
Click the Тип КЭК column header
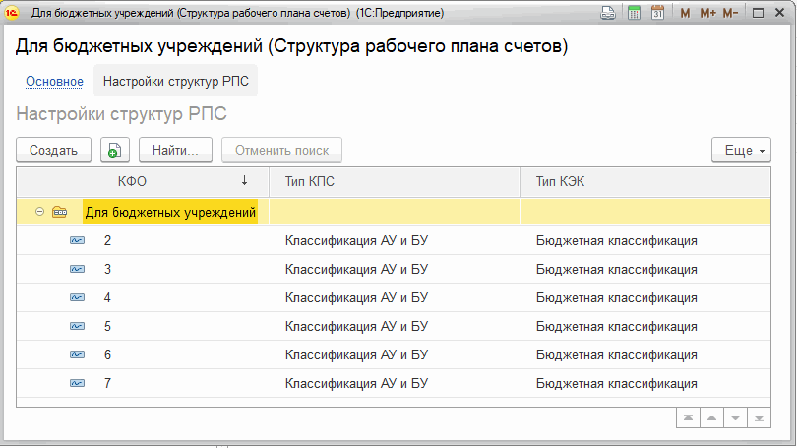[561, 181]
